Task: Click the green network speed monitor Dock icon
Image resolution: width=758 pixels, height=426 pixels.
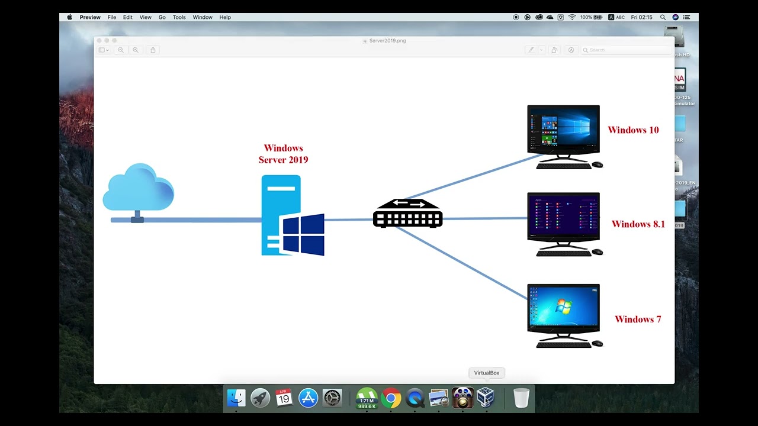Action: pos(367,398)
